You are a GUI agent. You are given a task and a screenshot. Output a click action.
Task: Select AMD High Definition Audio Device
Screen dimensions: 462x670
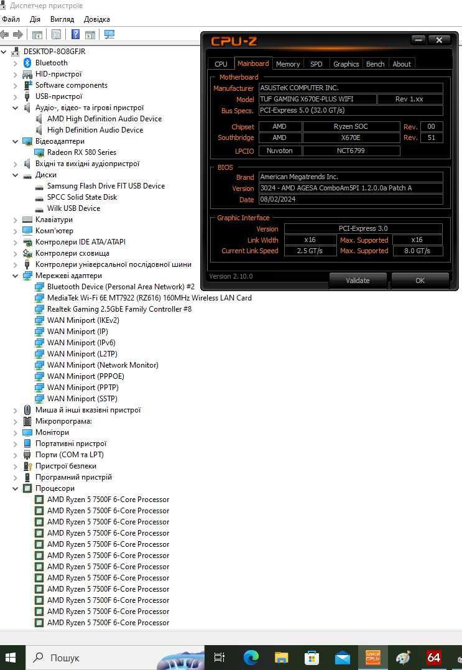click(x=104, y=119)
